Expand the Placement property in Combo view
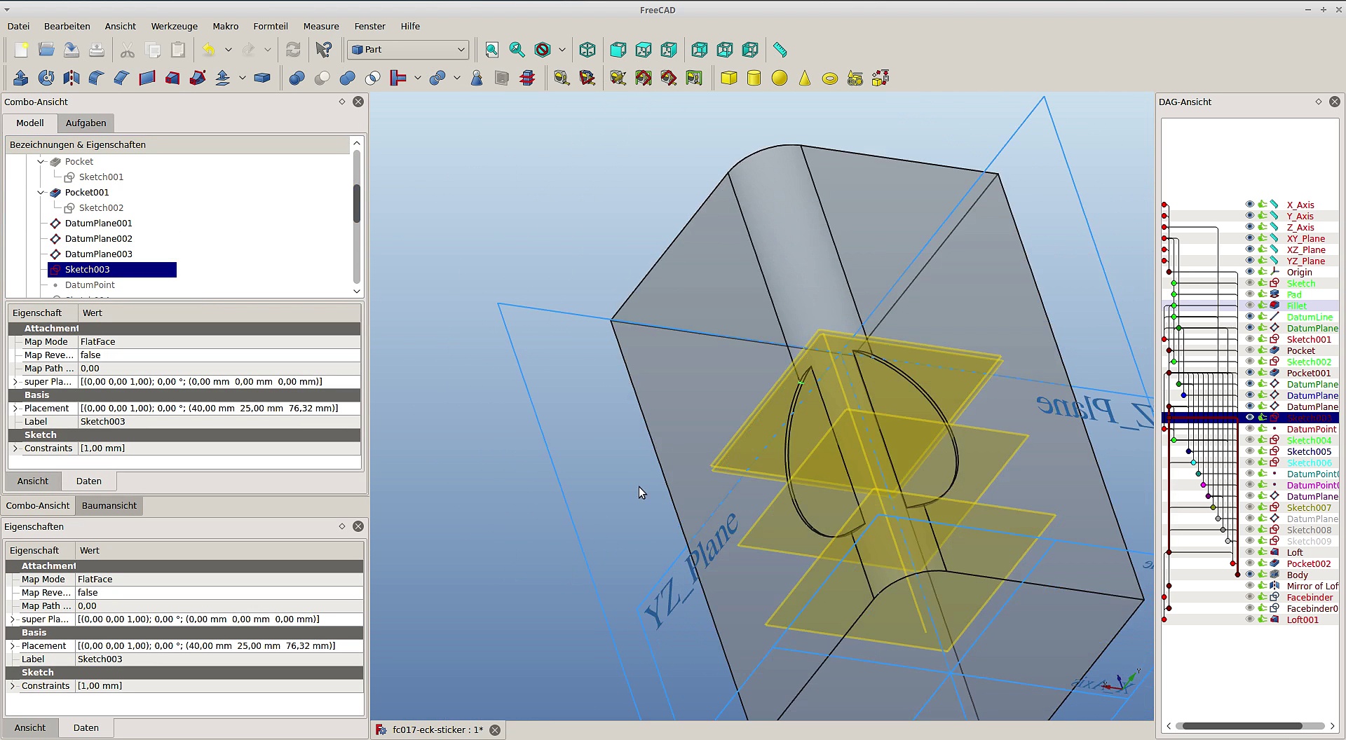The width and height of the screenshot is (1346, 740). [15, 409]
